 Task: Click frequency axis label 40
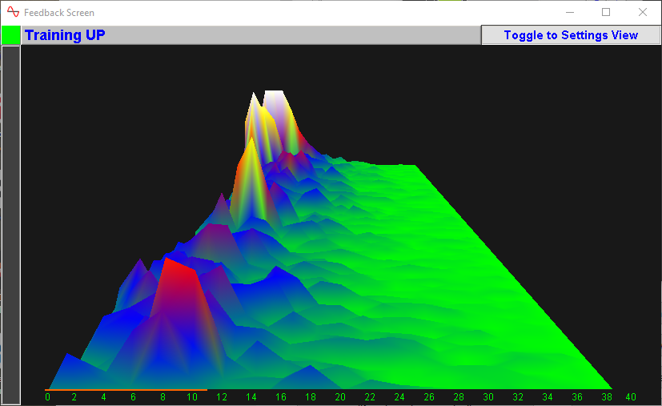click(x=631, y=397)
